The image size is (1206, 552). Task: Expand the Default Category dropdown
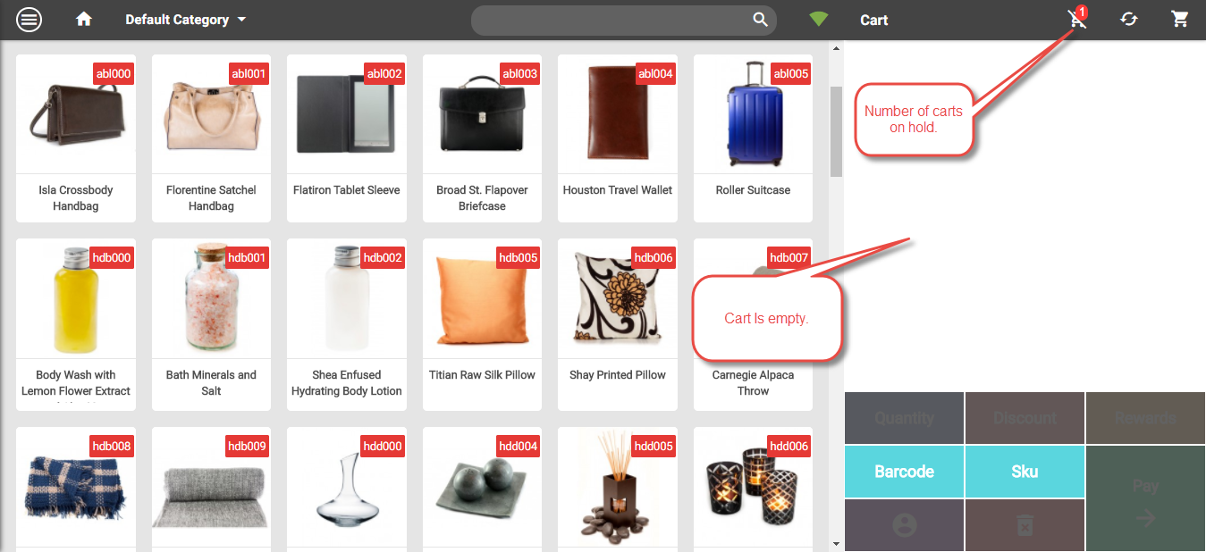(x=186, y=20)
